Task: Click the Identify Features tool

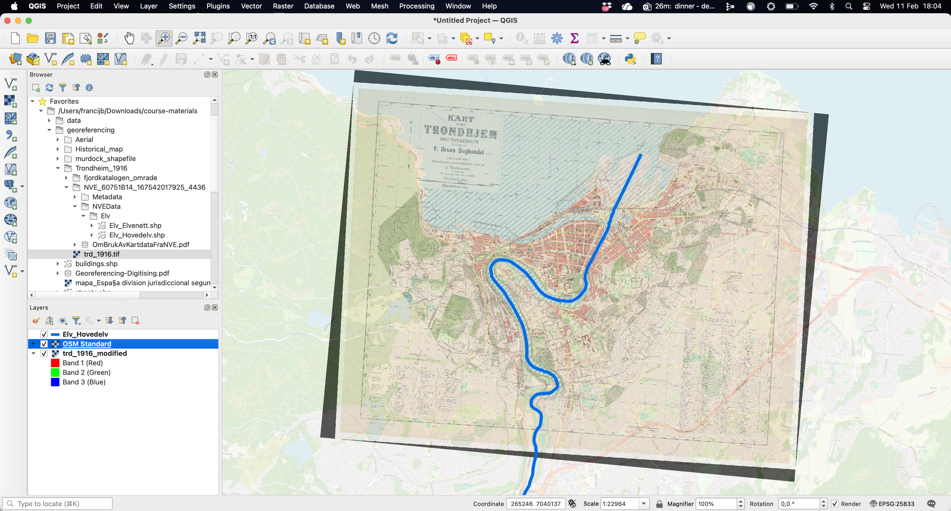Action: coord(522,38)
